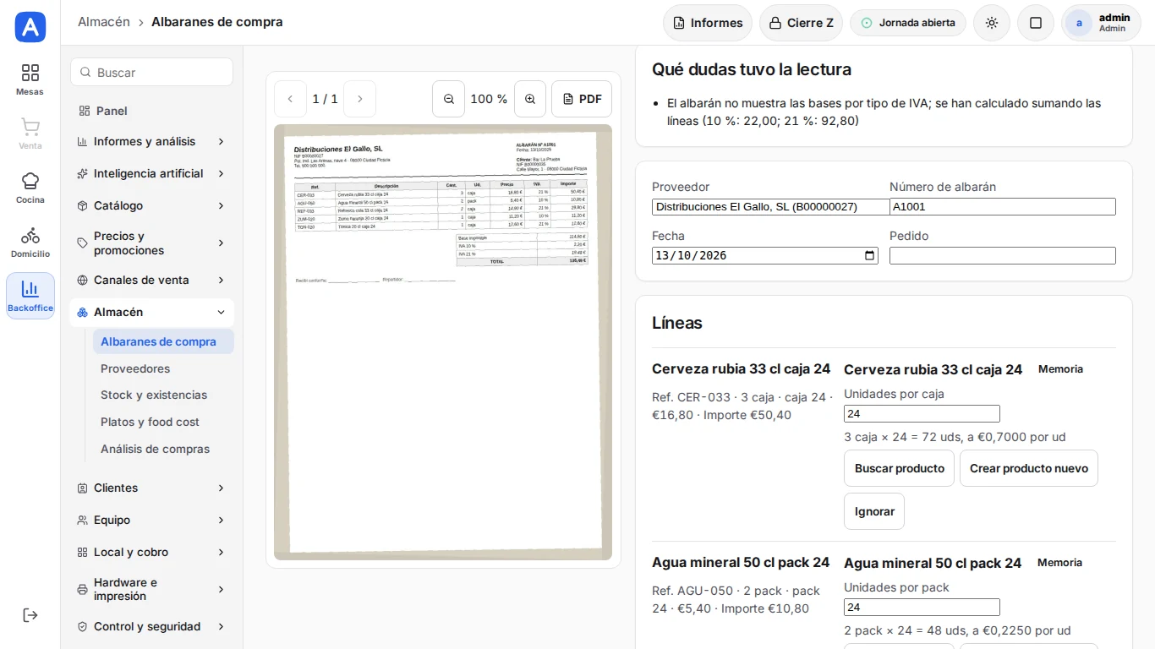
Task: Click the 1 / 1 page indicator
Action: [x=325, y=99]
